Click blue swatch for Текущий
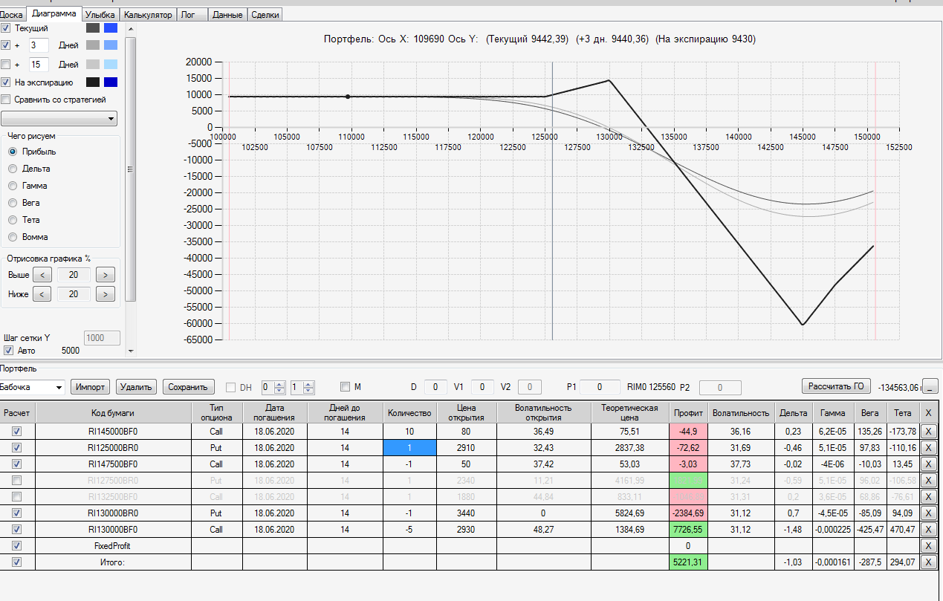This screenshot has width=943, height=601. tap(111, 28)
